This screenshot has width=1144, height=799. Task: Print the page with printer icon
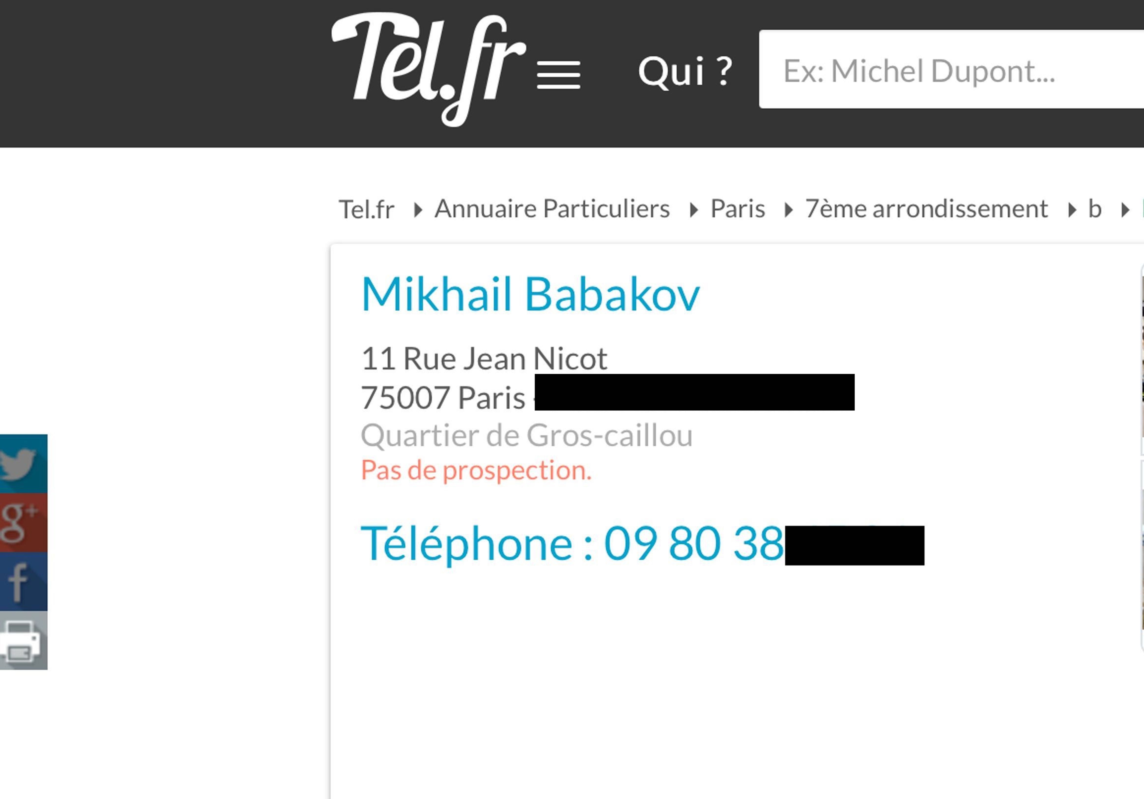click(23, 640)
